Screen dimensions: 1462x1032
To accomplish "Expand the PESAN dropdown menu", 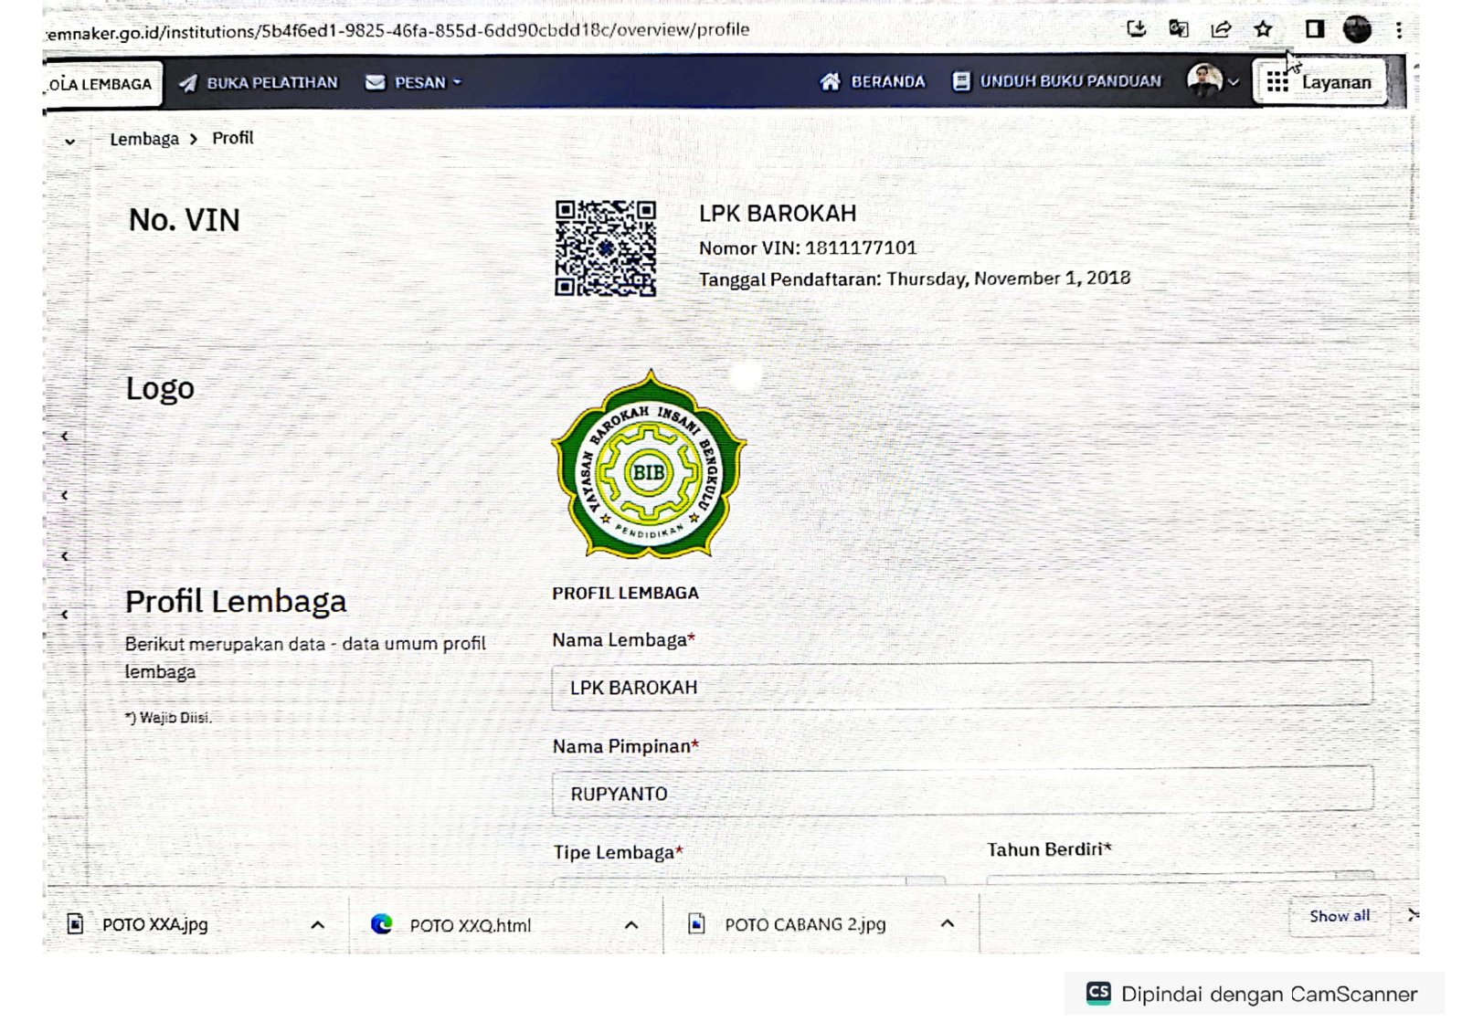I will click(414, 83).
